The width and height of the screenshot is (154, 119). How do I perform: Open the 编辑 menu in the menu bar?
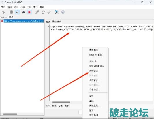click(10, 7)
